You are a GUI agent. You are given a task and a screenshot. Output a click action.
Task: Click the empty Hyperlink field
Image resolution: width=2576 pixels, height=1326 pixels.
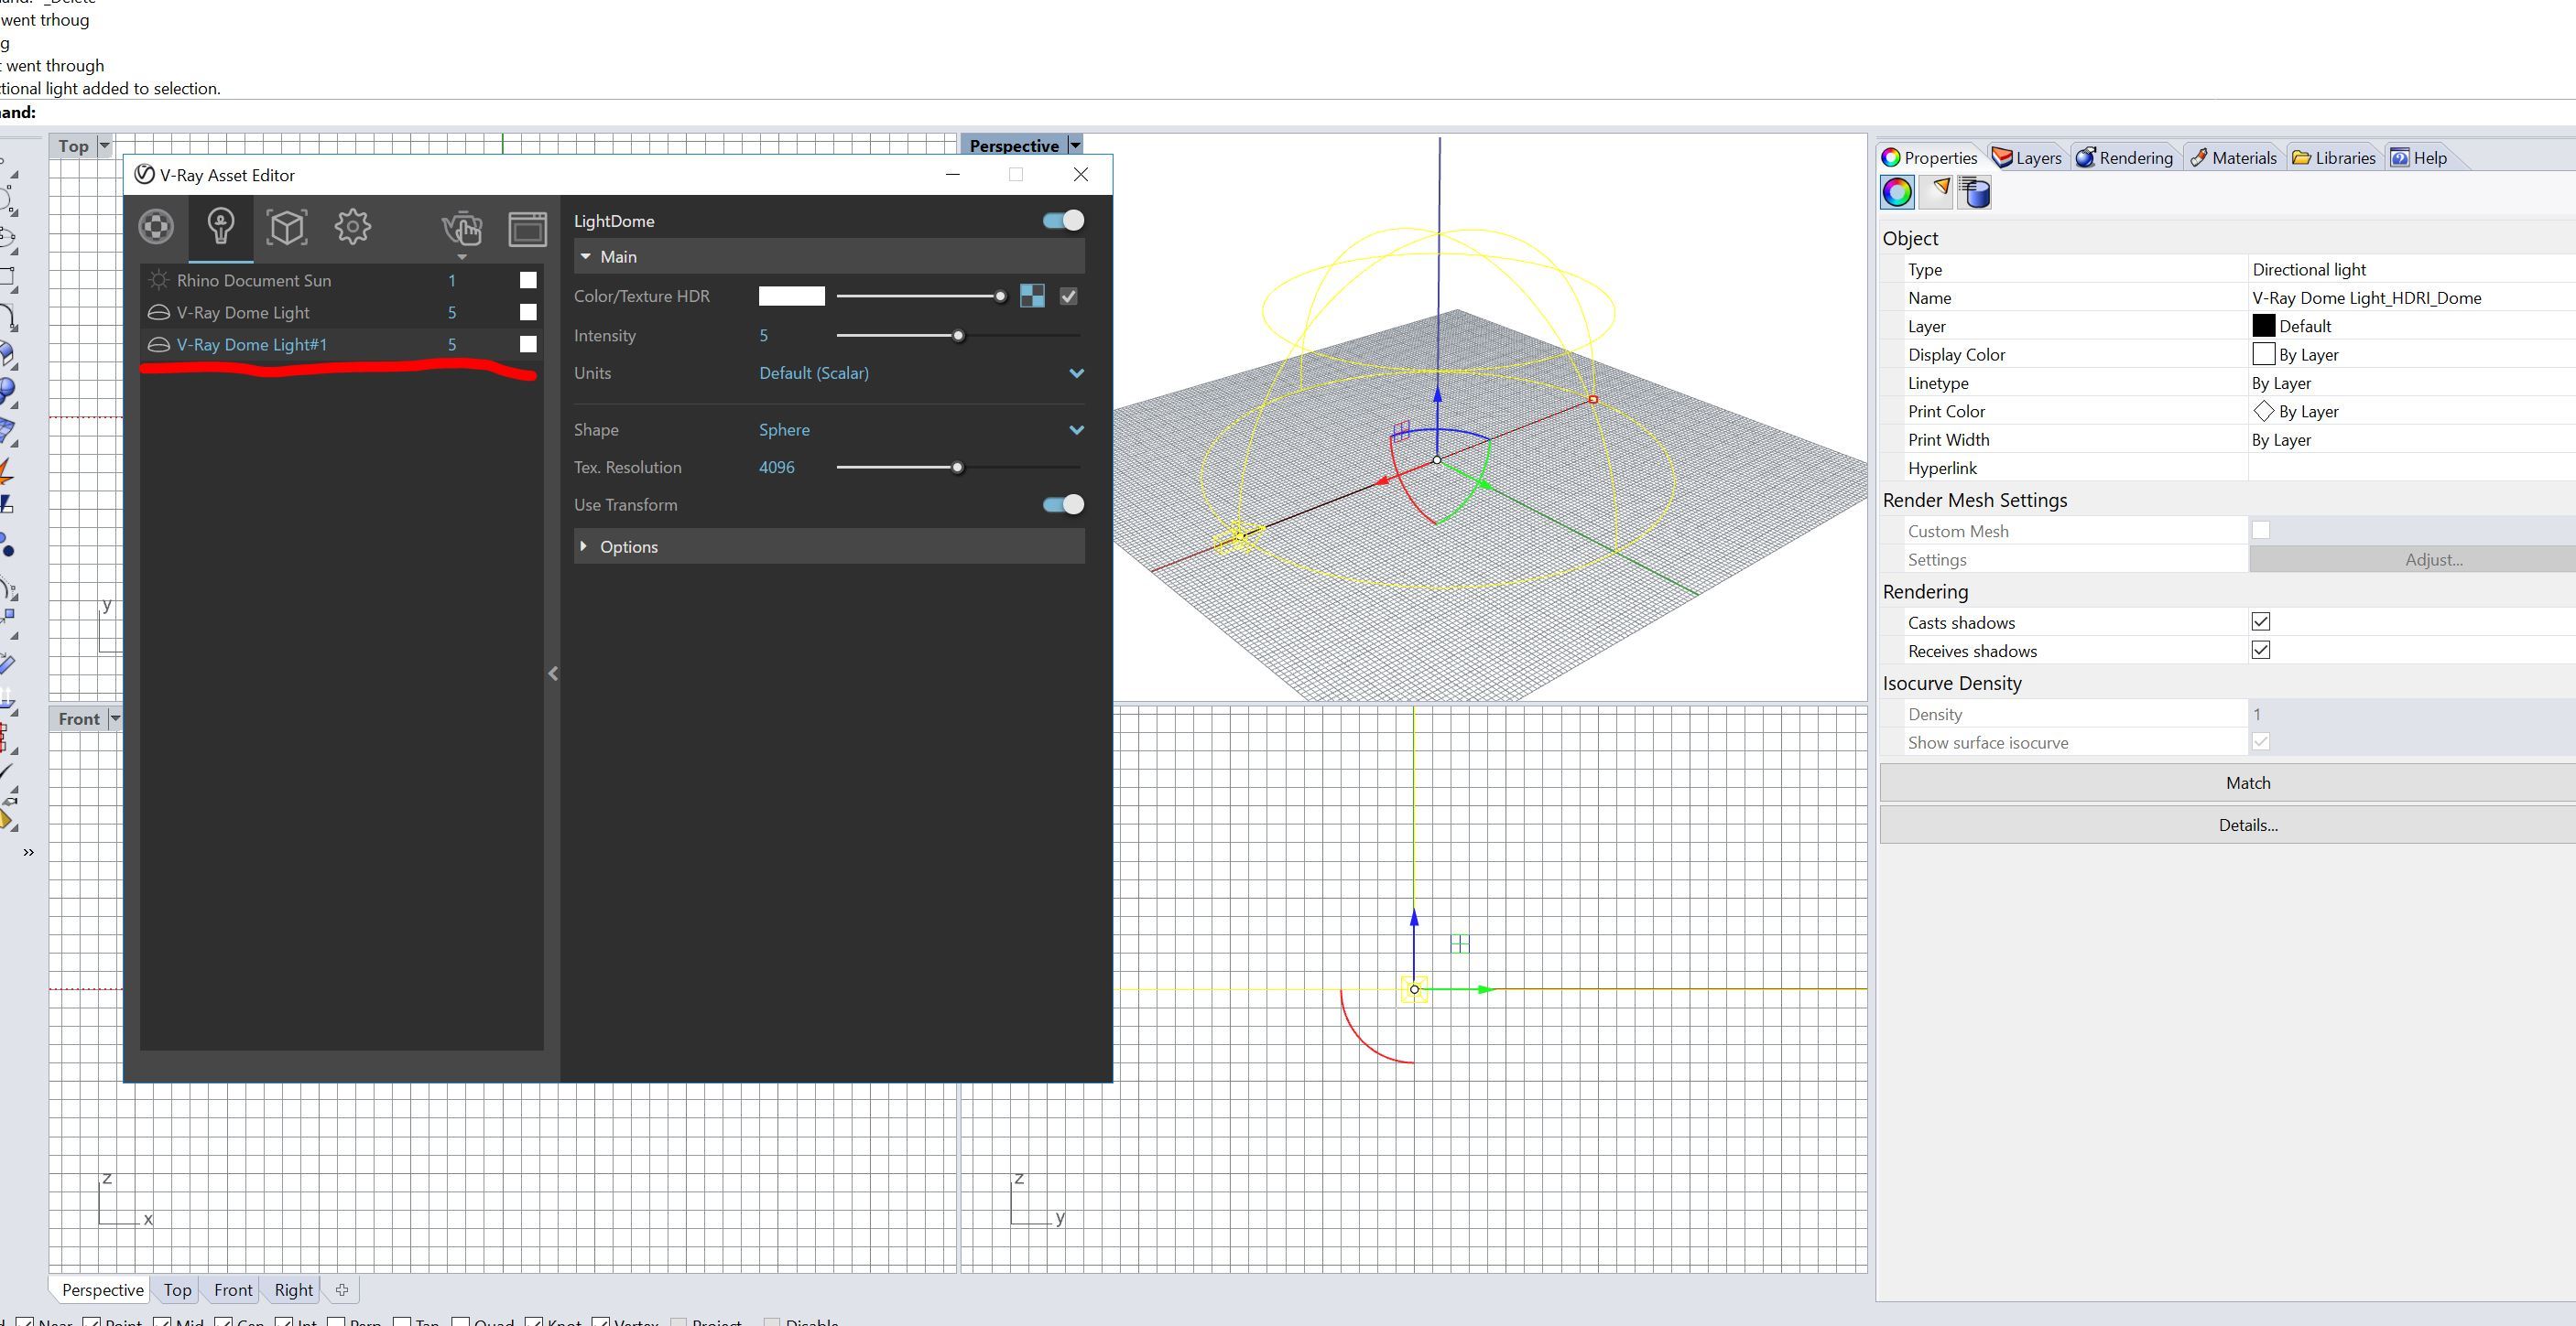pyautogui.click(x=2412, y=468)
